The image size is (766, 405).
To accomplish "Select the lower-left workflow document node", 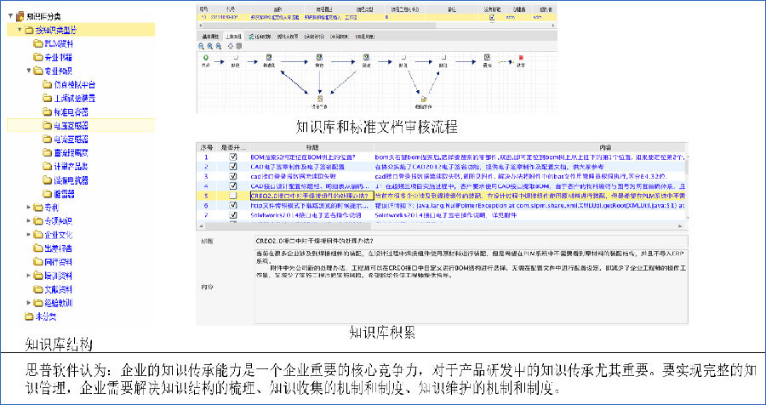I will pos(319,100).
